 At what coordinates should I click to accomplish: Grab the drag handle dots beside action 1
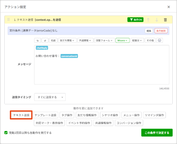coord(8,20)
